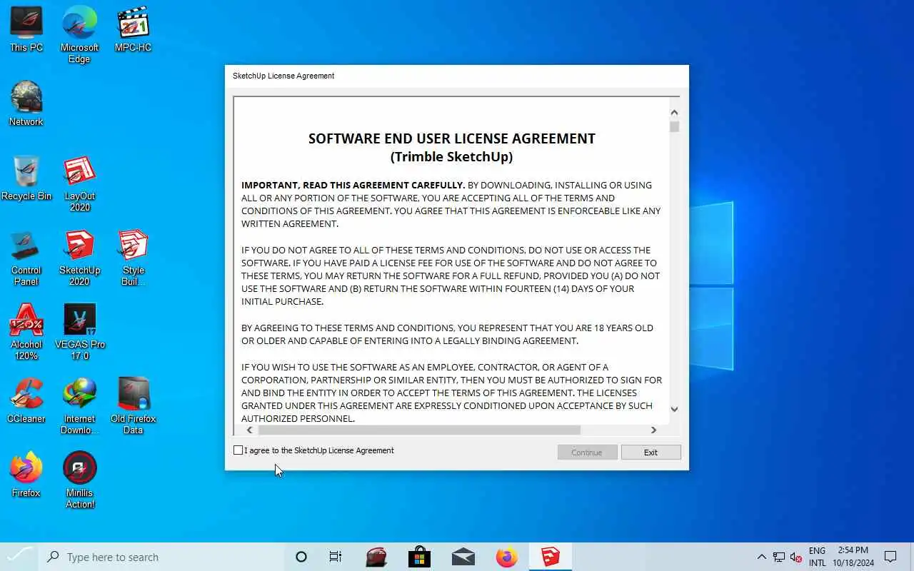
Task: Open This PC desktop icon
Action: click(26, 29)
